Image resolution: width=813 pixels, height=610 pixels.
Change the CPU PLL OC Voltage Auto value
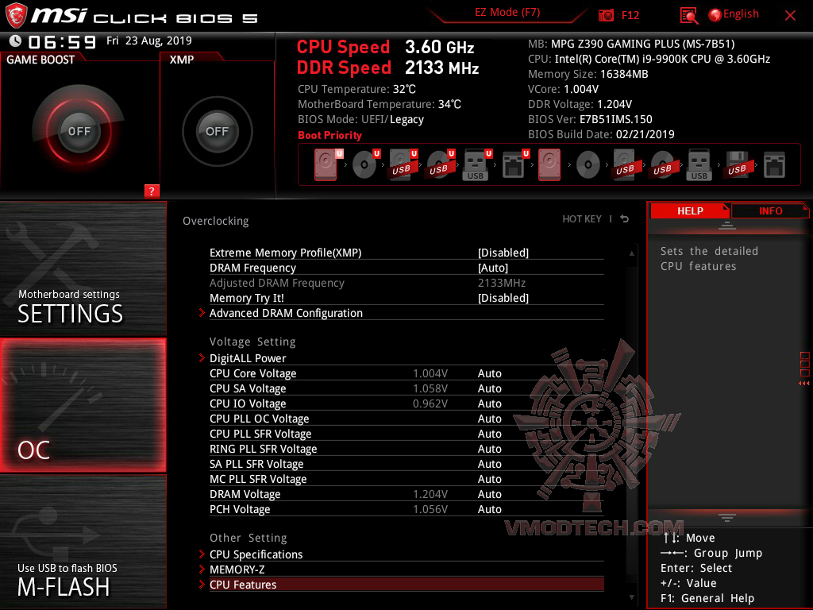[489, 419]
